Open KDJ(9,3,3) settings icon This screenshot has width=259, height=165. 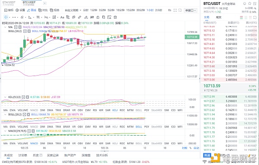[x=23, y=97]
